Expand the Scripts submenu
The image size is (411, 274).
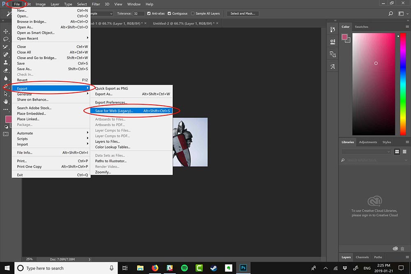point(51,138)
